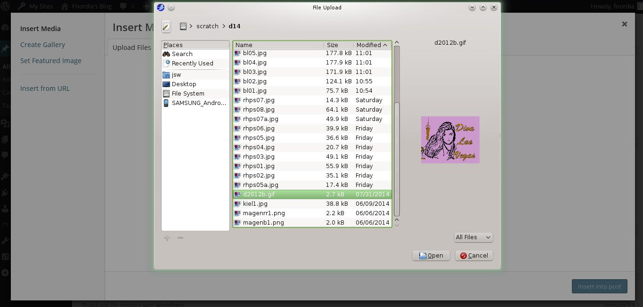
Task: Open the All Files filter dropdown
Action: tap(473, 237)
